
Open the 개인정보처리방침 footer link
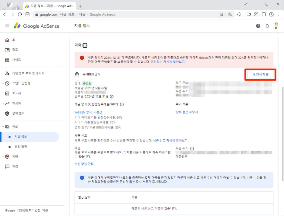29,210
